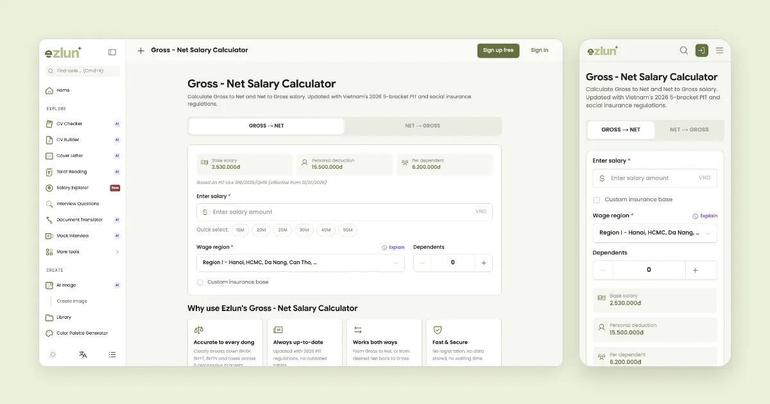Viewport: 770px width, 404px height.
Task: Decrease dependents with mobile minus button
Action: click(x=603, y=270)
